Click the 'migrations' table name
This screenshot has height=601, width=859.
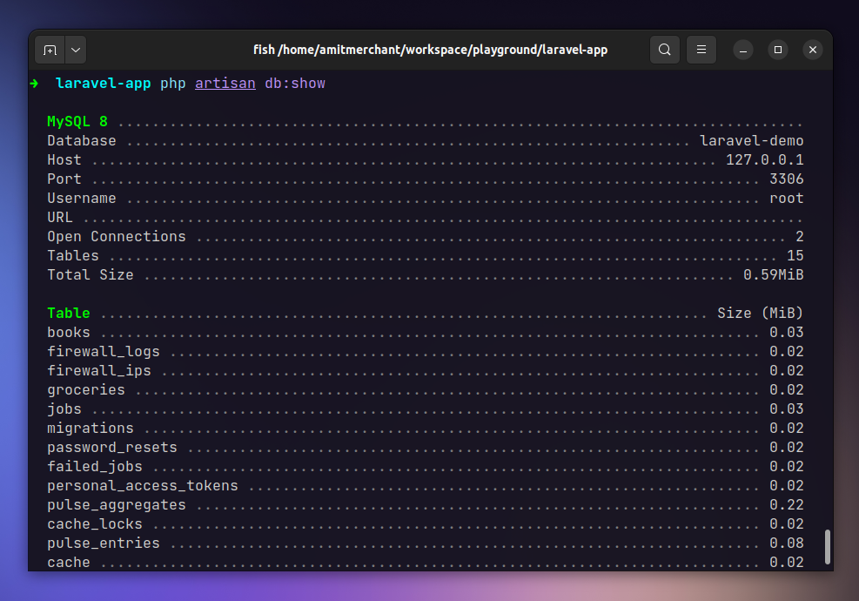pos(91,429)
